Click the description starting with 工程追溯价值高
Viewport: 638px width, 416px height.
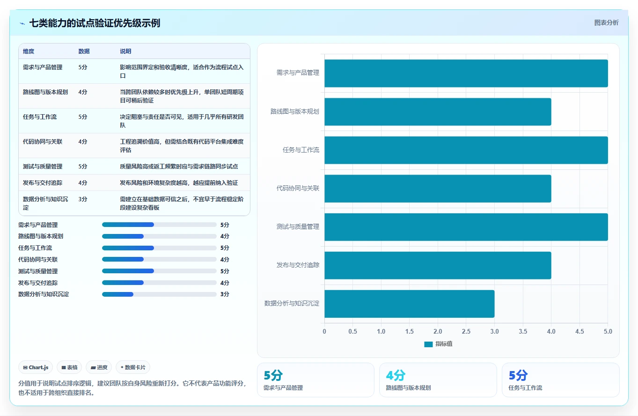pyautogui.click(x=182, y=146)
